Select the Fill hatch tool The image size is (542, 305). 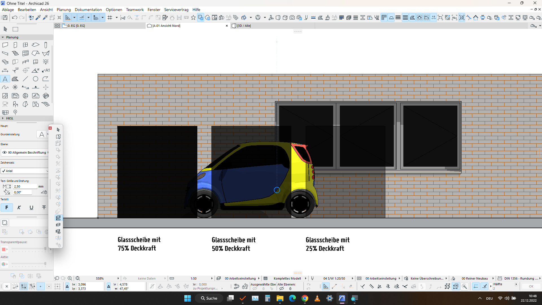pos(15,79)
